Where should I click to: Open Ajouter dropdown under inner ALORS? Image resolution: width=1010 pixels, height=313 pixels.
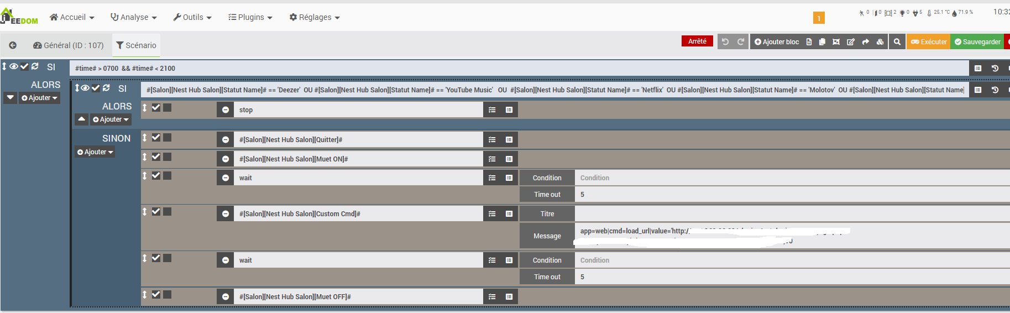click(111, 119)
